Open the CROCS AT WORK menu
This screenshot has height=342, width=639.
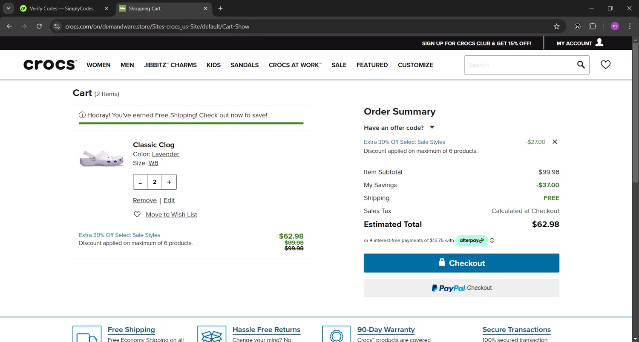pos(295,65)
